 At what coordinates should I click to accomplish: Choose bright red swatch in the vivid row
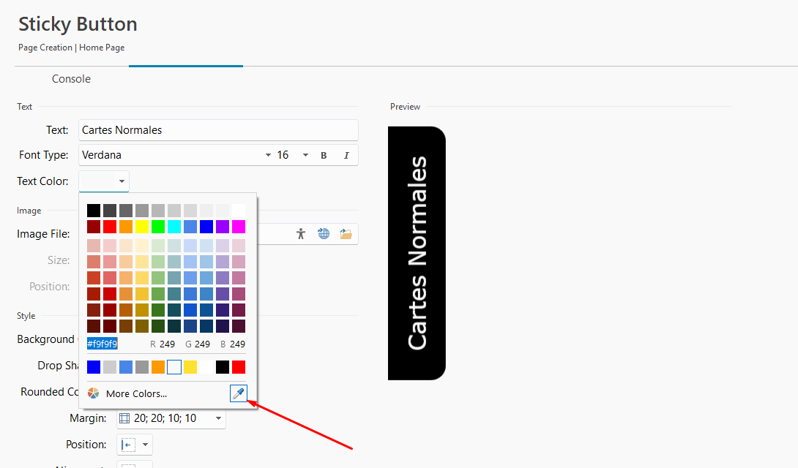coord(110,227)
